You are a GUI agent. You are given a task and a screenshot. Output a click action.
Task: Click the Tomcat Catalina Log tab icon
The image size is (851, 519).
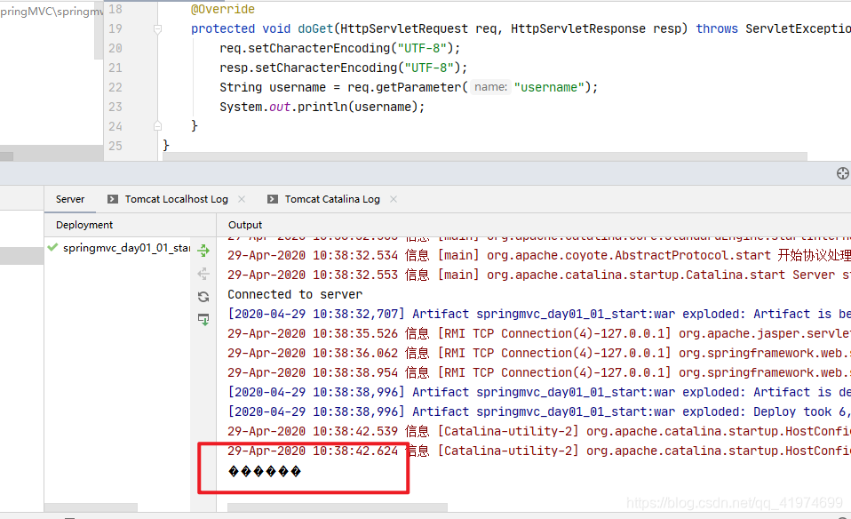[x=273, y=199]
